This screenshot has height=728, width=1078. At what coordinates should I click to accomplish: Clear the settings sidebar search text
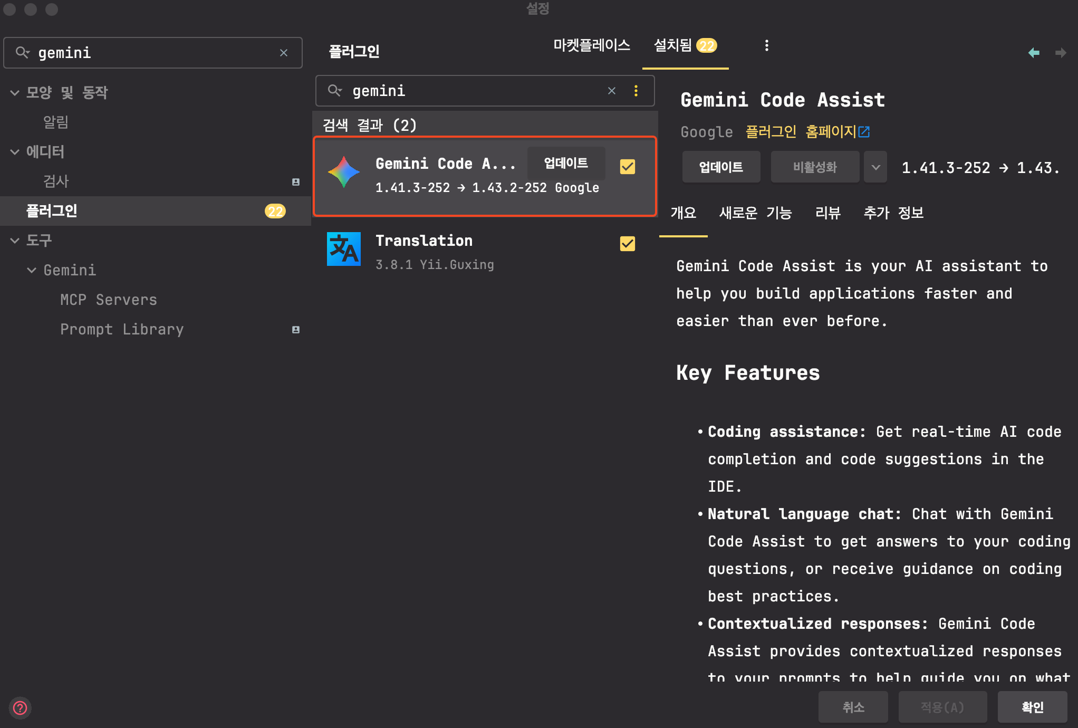284,53
